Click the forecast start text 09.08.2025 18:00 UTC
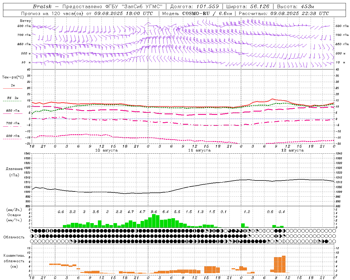 point(124,13)
